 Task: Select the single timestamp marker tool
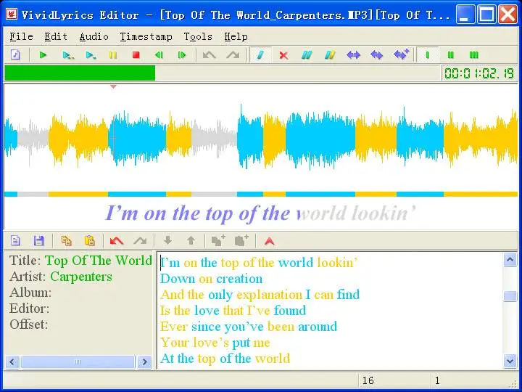[x=261, y=54]
